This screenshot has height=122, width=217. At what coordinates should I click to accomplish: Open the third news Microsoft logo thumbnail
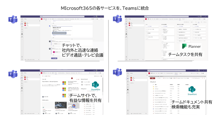tap(64, 95)
